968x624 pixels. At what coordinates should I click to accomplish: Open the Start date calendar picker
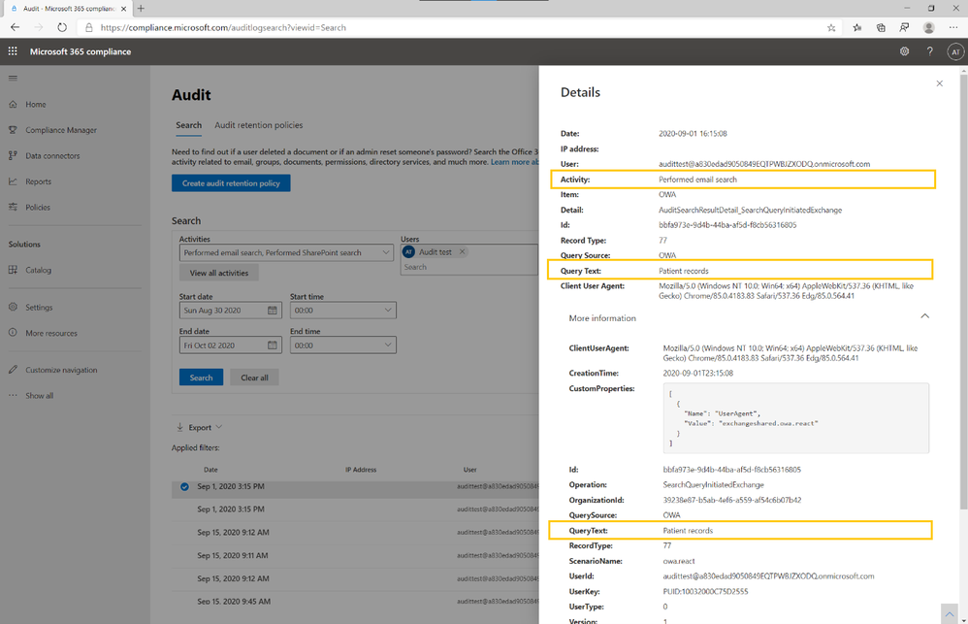pos(273,311)
